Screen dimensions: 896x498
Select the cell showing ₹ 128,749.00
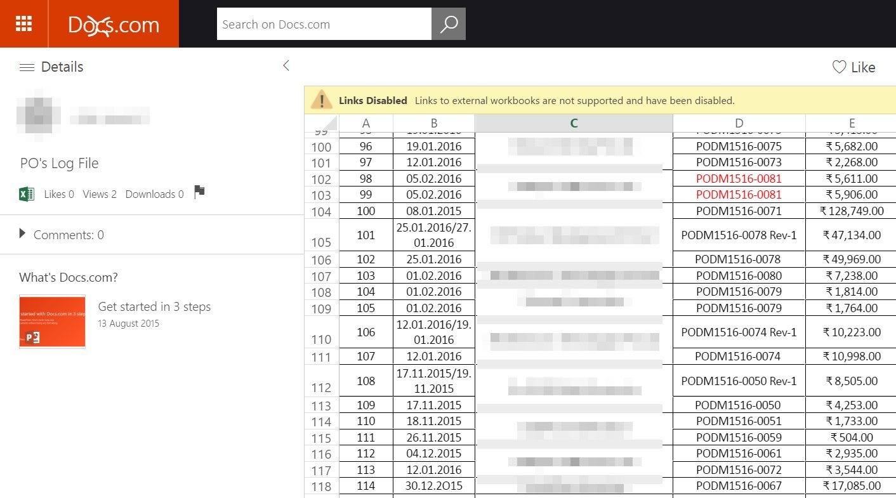[852, 211]
